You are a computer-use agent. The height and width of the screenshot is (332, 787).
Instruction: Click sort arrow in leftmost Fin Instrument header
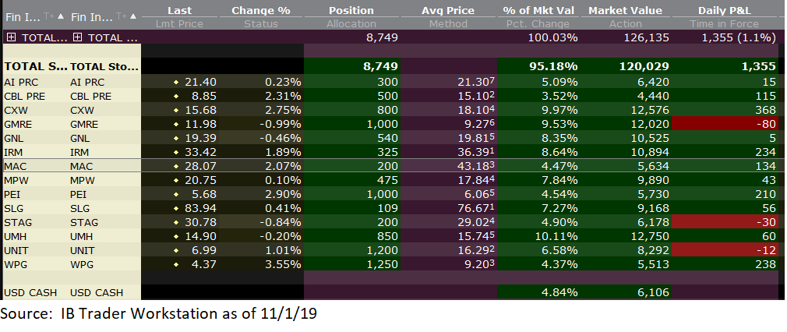point(61,16)
